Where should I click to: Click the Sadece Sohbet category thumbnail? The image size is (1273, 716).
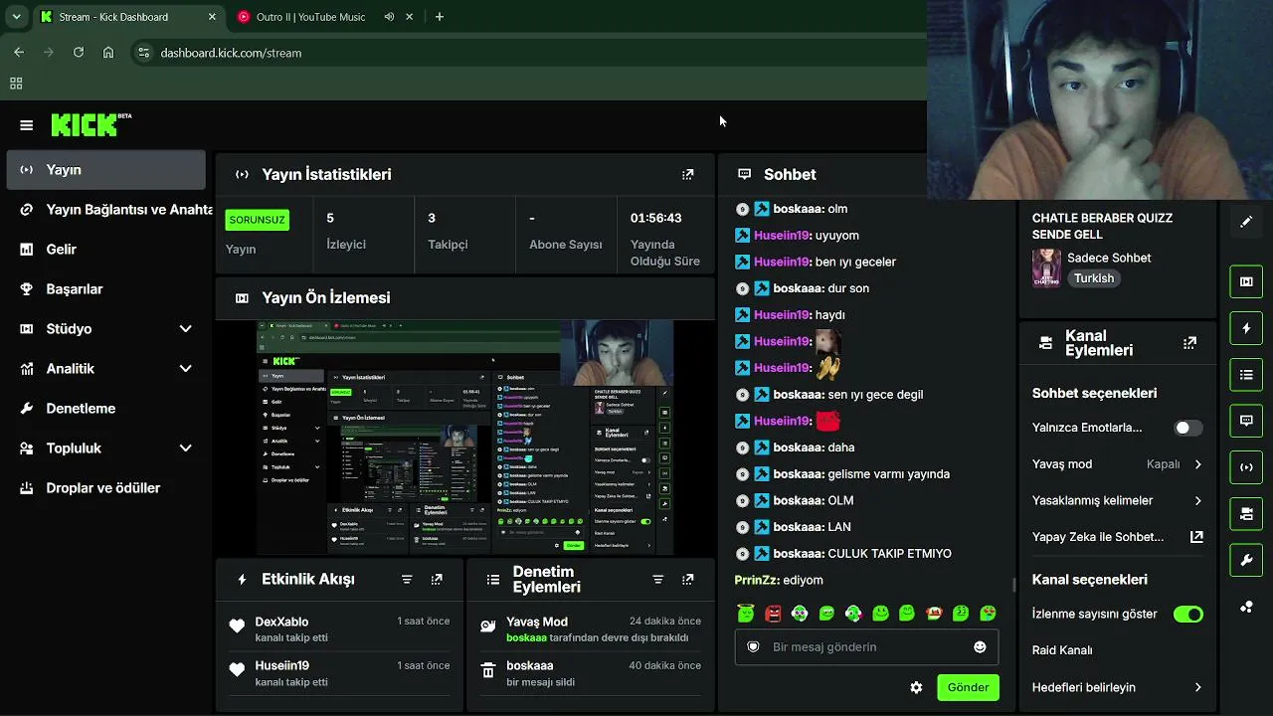pos(1046,268)
